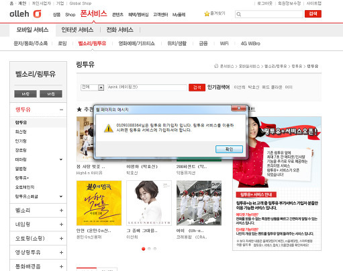Select 앨범링 in the sidebar

pos(21,169)
